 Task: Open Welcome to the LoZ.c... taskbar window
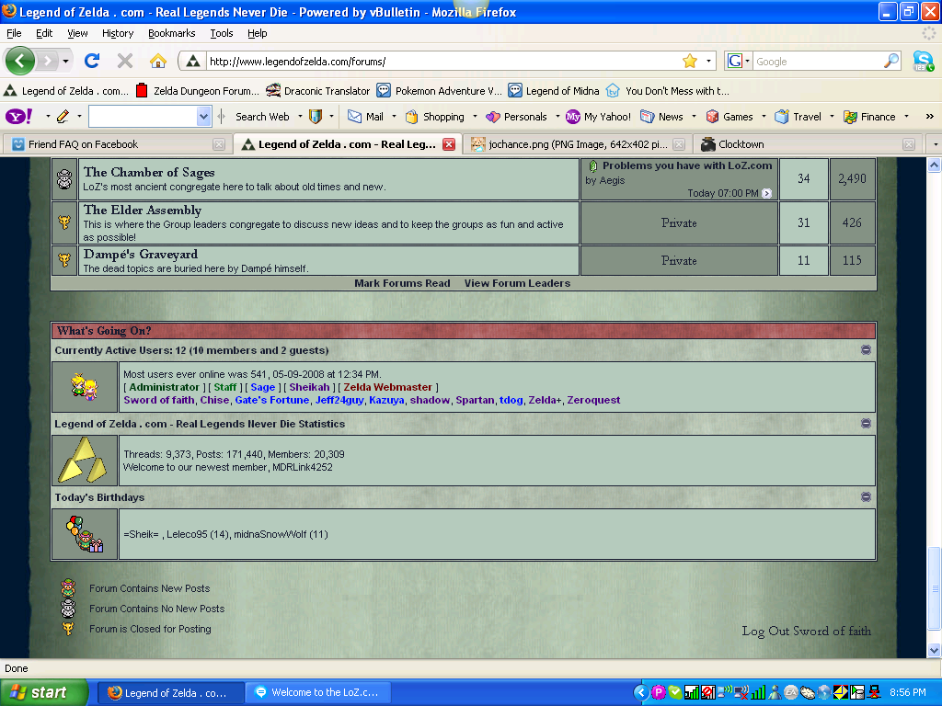click(317, 693)
